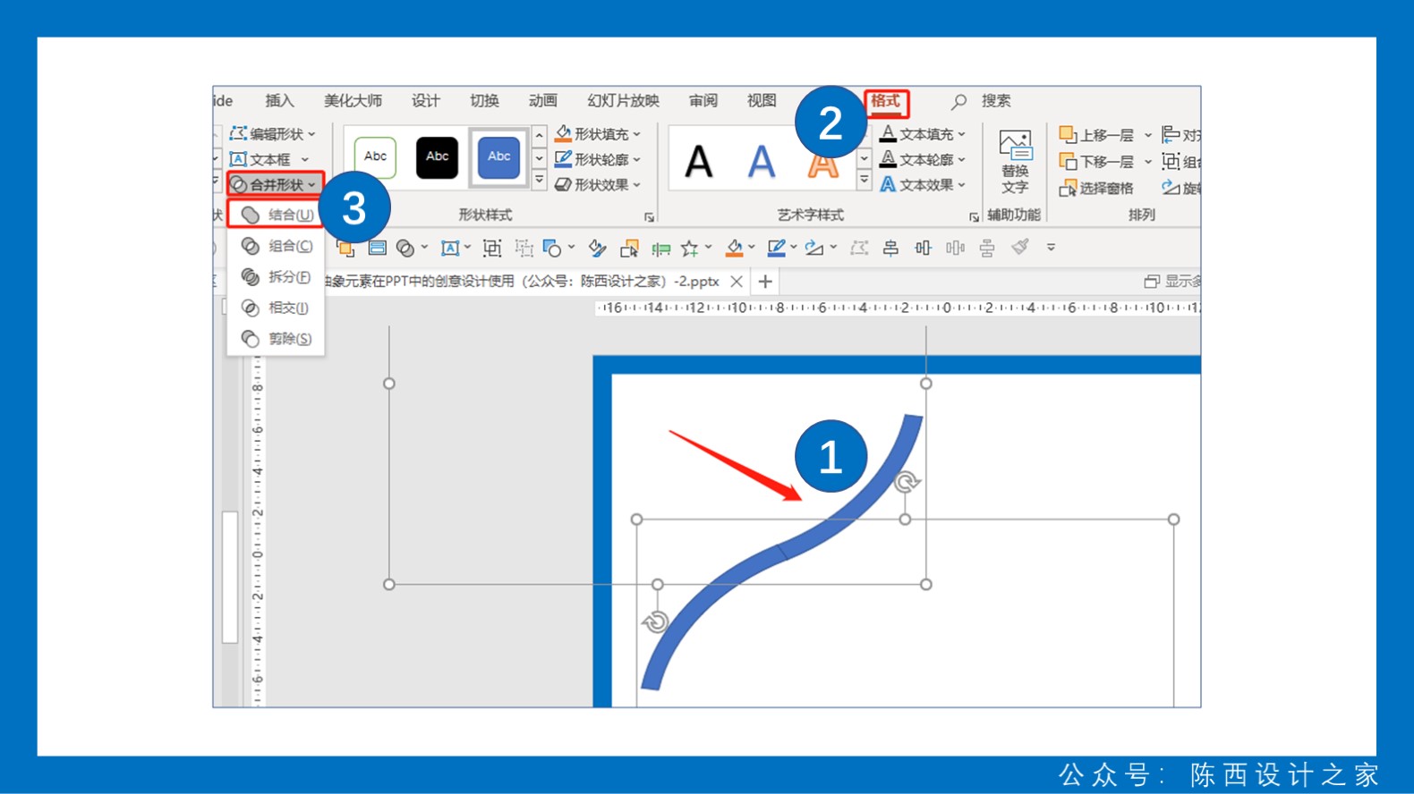Open the 幻灯片放映 ribbon tab

coord(623,101)
